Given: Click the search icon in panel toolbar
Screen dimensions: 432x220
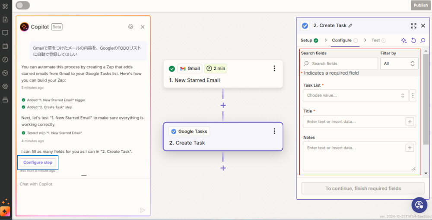Looking at the screenshot, I should [x=423, y=41].
